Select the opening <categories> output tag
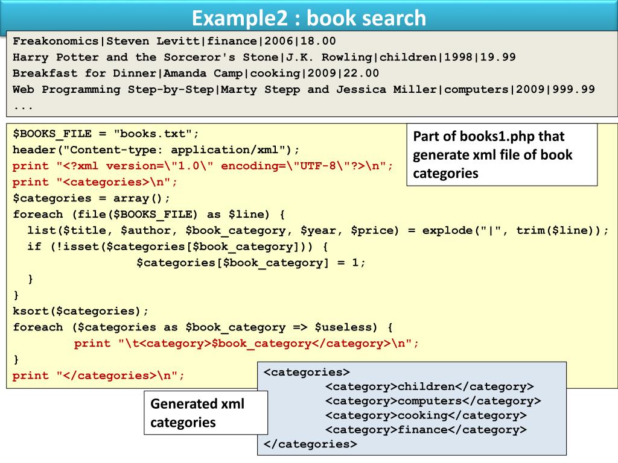The image size is (618, 463). (307, 373)
